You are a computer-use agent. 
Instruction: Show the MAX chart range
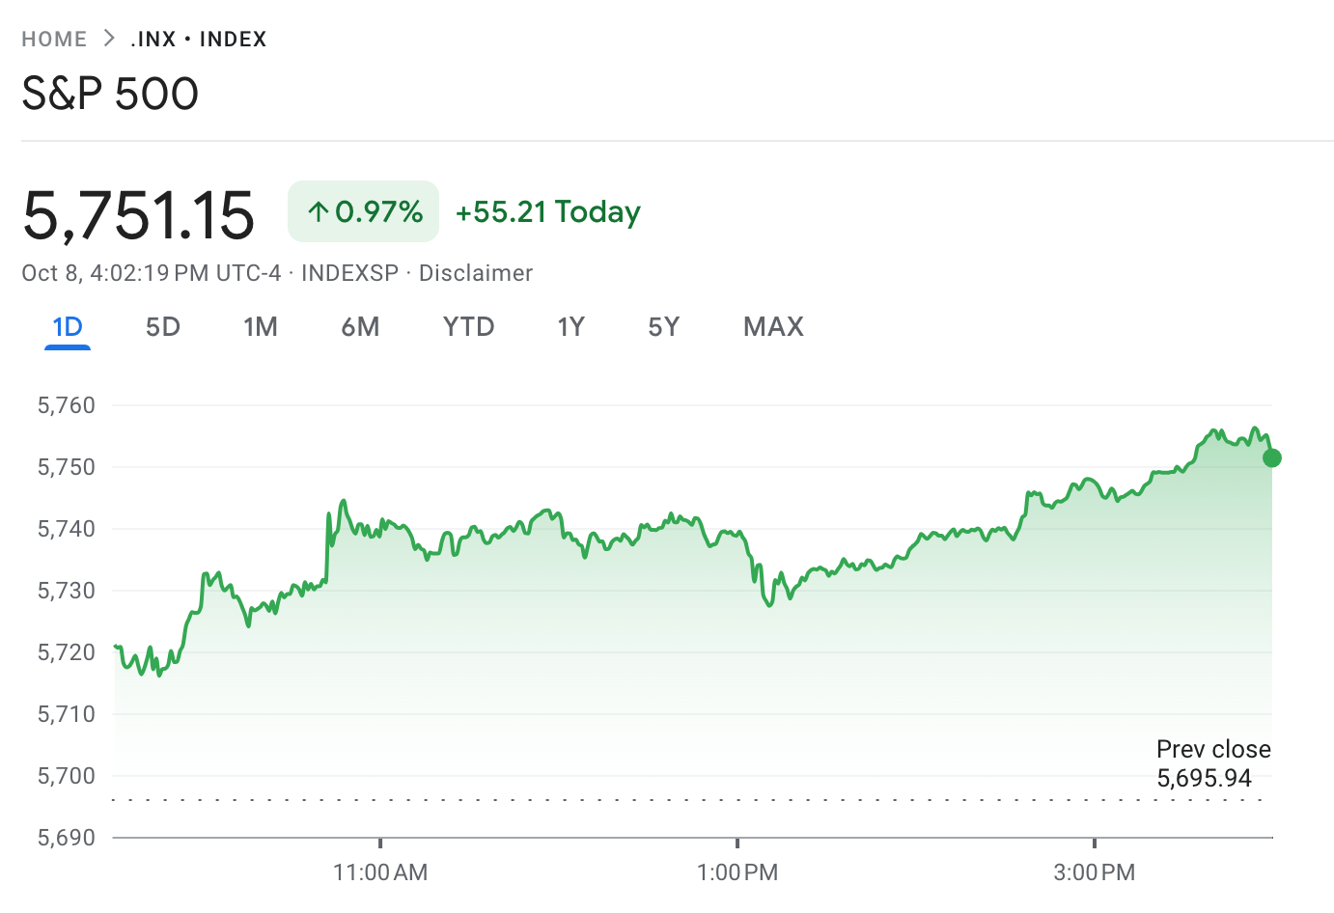(773, 327)
